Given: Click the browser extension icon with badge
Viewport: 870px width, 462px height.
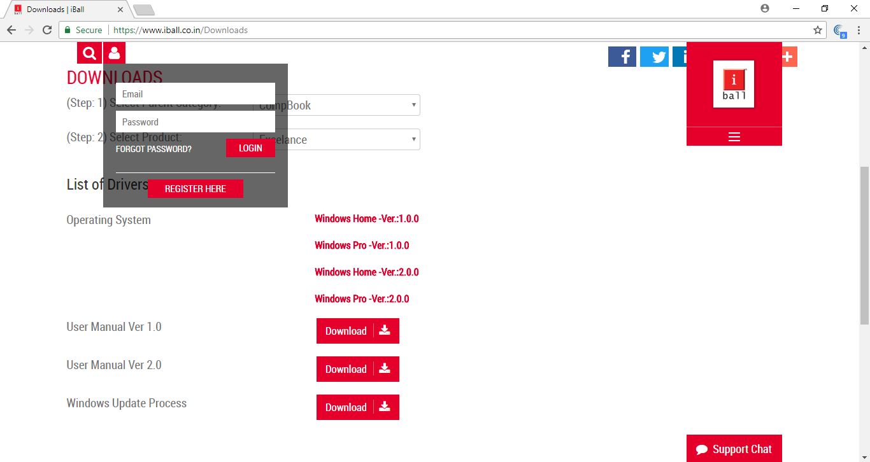Looking at the screenshot, I should click(x=840, y=31).
